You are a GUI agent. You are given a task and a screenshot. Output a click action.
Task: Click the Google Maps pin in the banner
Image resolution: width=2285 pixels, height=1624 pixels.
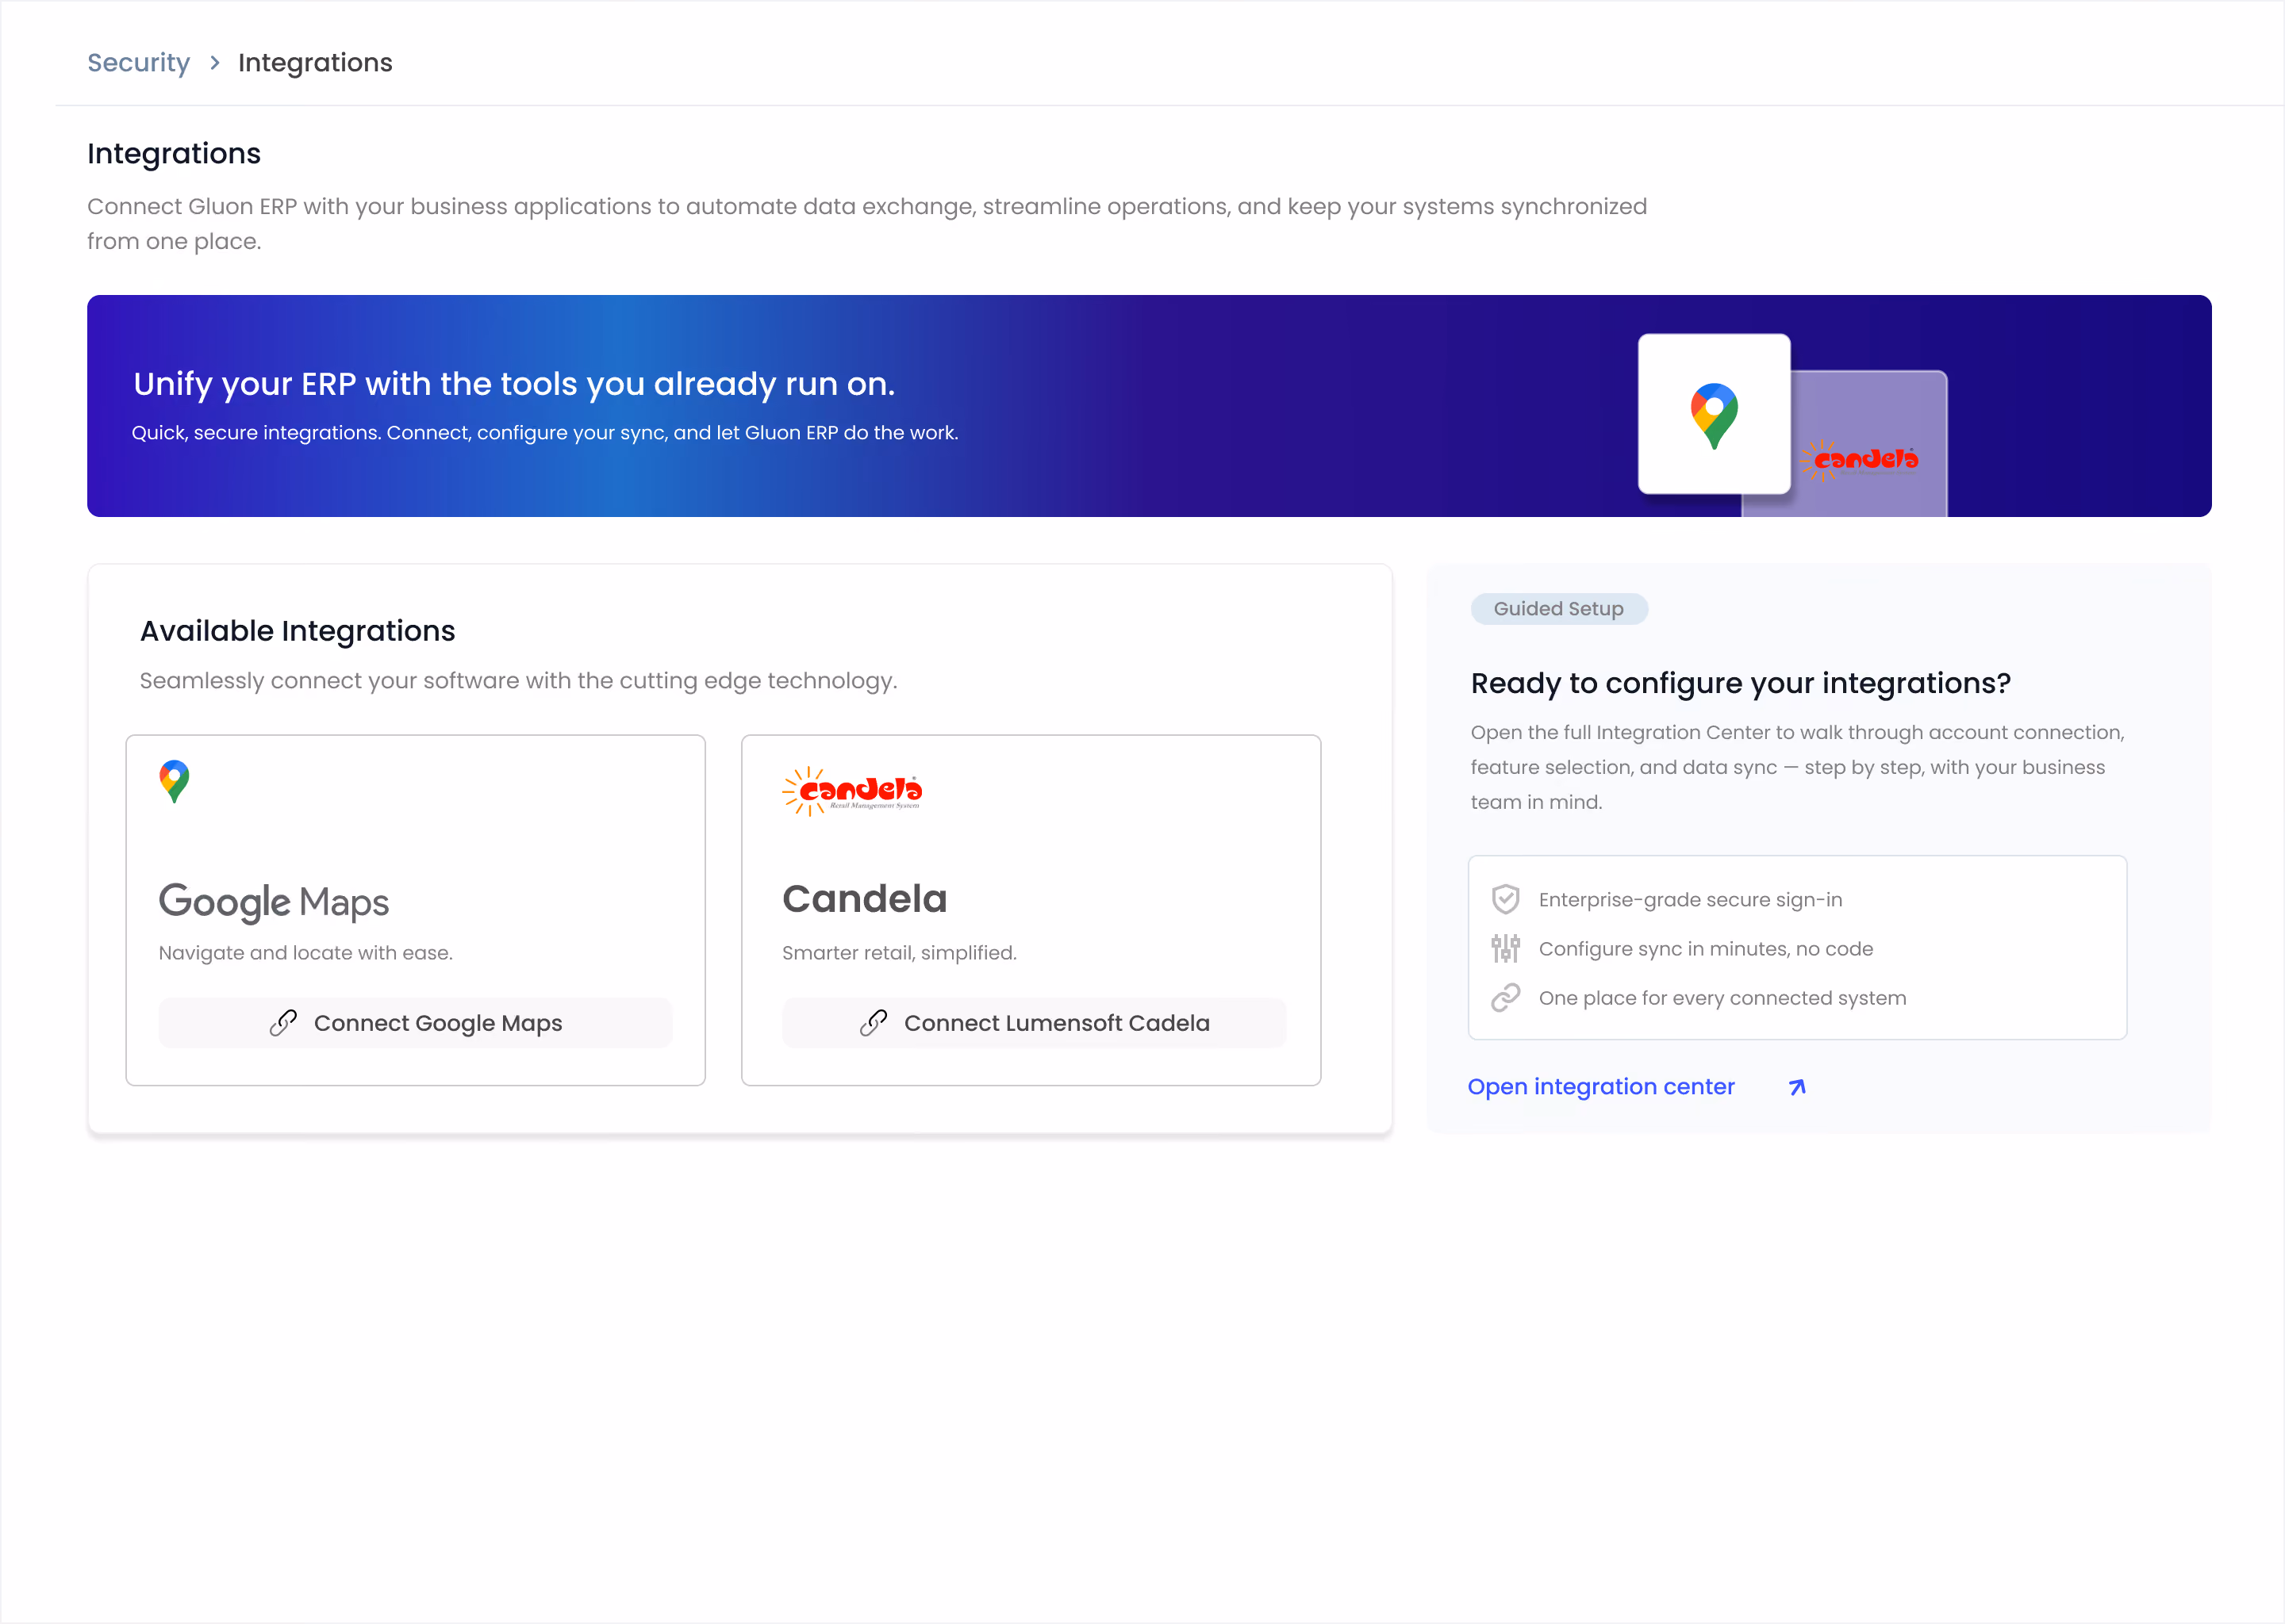(x=1714, y=415)
